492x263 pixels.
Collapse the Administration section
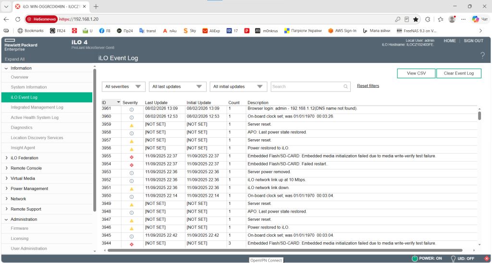click(x=6, y=219)
